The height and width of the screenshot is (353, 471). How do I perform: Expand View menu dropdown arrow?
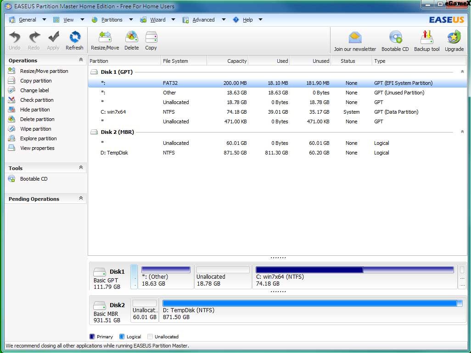coord(82,20)
